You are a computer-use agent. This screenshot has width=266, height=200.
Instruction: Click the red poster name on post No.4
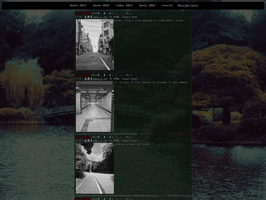(x=82, y=199)
